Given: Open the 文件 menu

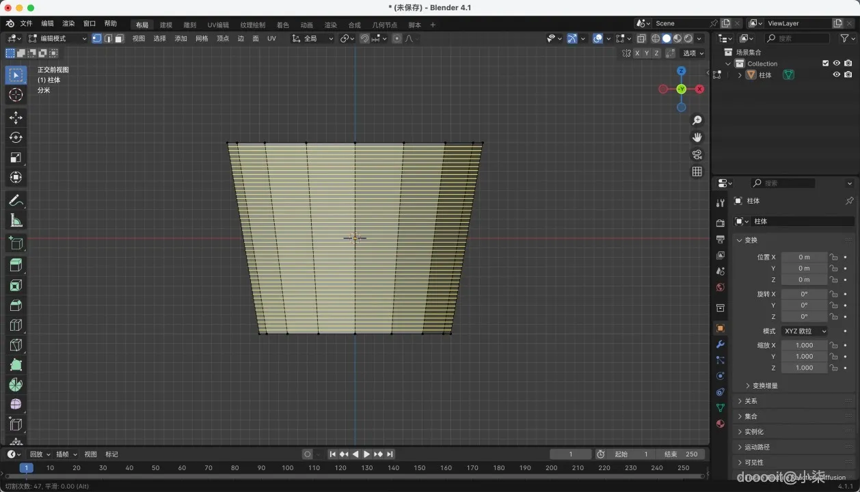Looking at the screenshot, I should click(x=26, y=23).
